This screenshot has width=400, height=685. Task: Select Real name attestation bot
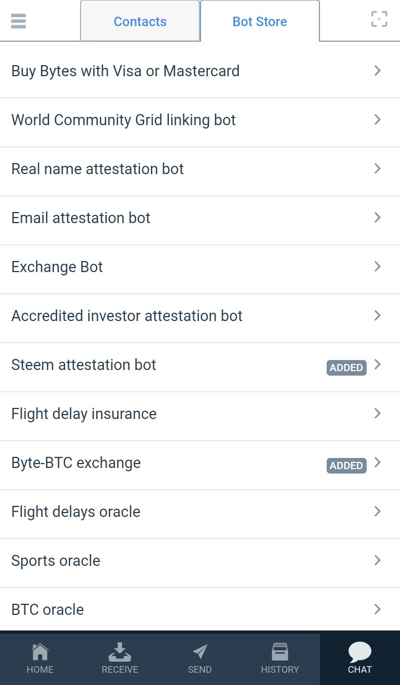(x=97, y=169)
